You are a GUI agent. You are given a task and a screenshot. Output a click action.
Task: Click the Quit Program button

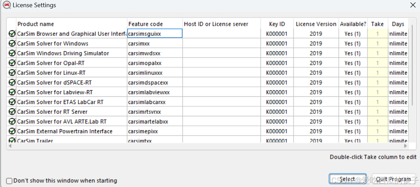tap(393, 179)
